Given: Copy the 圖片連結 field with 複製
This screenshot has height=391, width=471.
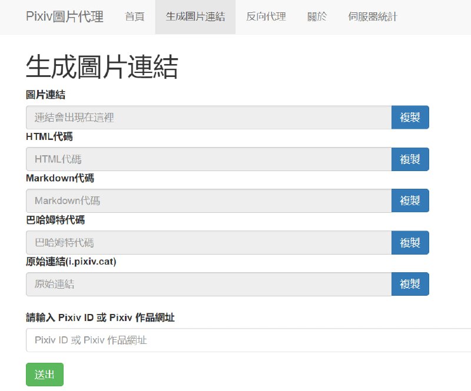Looking at the screenshot, I should pos(410,118).
